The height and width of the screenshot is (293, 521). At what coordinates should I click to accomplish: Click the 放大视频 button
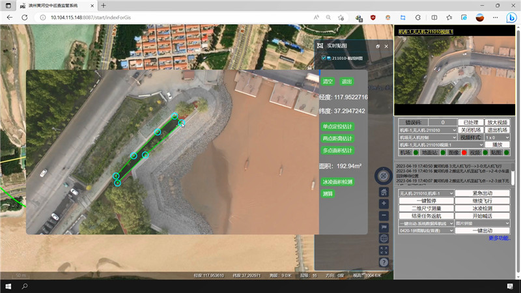click(497, 122)
